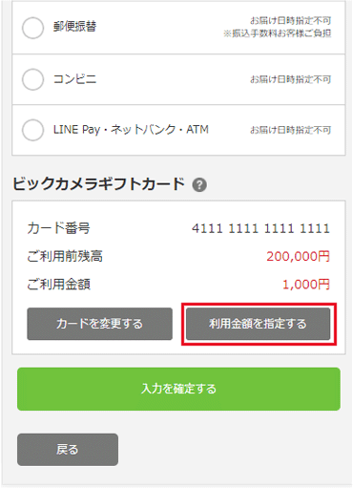
Task: Click お届け日時指定不可 note in コンビニ row
Action: tap(291, 79)
